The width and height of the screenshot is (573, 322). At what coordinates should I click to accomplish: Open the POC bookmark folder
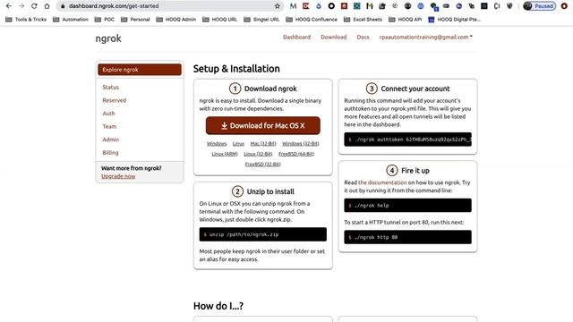(x=105, y=20)
